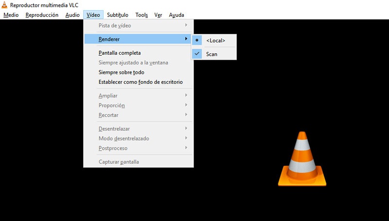This screenshot has width=389, height=221.
Task: Click Siempre ajustado a la ventana
Action: pyautogui.click(x=139, y=63)
